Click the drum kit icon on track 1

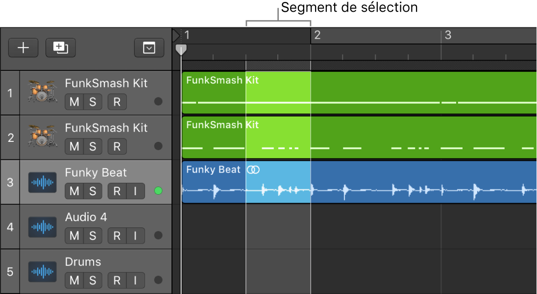tap(42, 92)
